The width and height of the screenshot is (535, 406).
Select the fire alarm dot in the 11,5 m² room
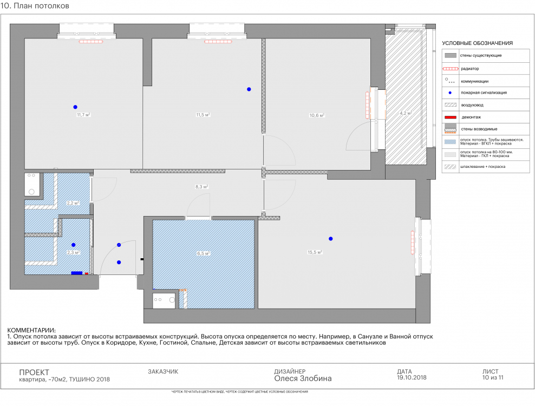tap(249, 89)
